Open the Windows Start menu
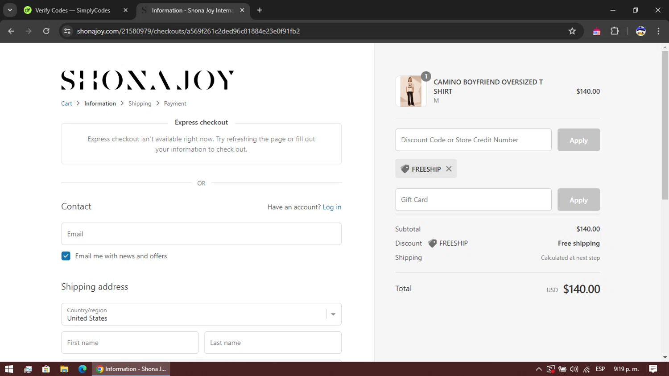Image resolution: width=669 pixels, height=376 pixels. [x=9, y=369]
